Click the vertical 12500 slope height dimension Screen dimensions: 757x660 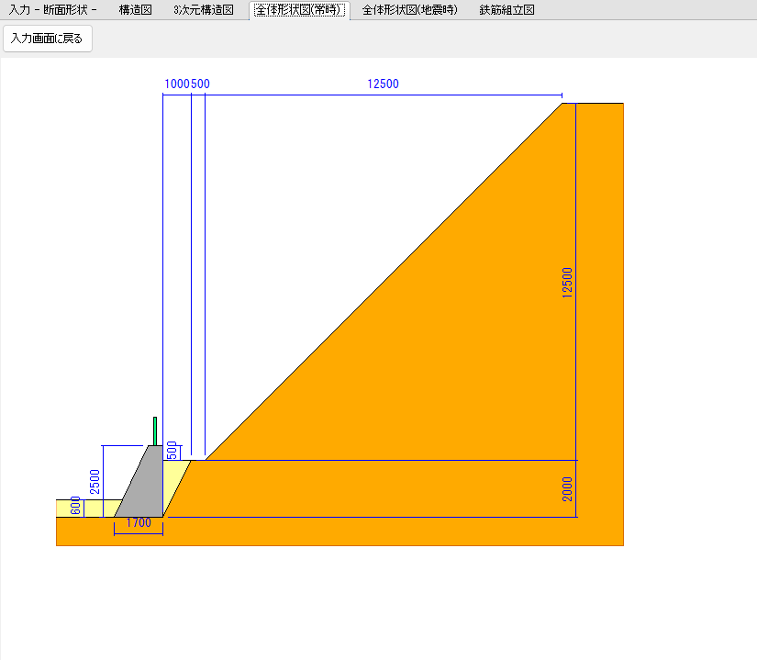pos(568,282)
